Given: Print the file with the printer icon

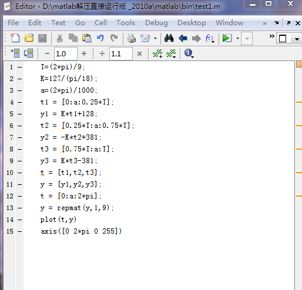Looking at the screenshot, I should pyautogui.click(x=132, y=38).
